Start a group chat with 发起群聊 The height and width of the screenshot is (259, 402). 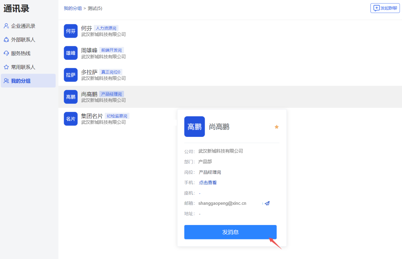(386, 8)
